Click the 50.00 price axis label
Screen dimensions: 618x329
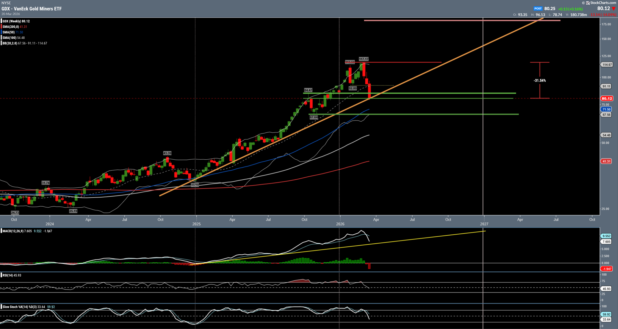pyautogui.click(x=605, y=143)
